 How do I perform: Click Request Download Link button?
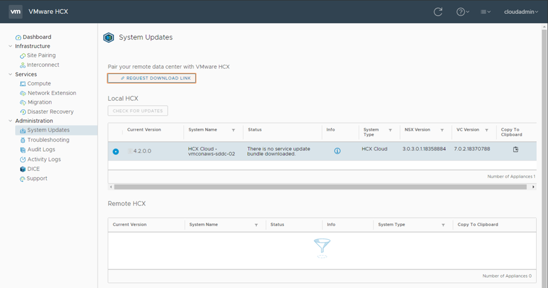tap(151, 78)
